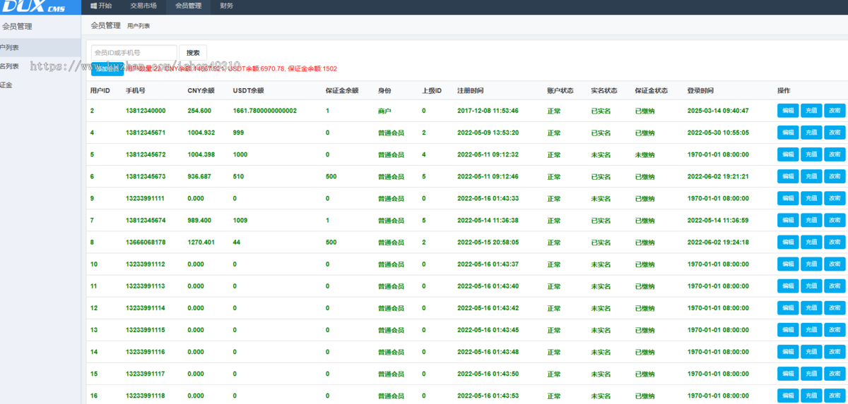Click the 账户状态 column header

tap(560, 91)
